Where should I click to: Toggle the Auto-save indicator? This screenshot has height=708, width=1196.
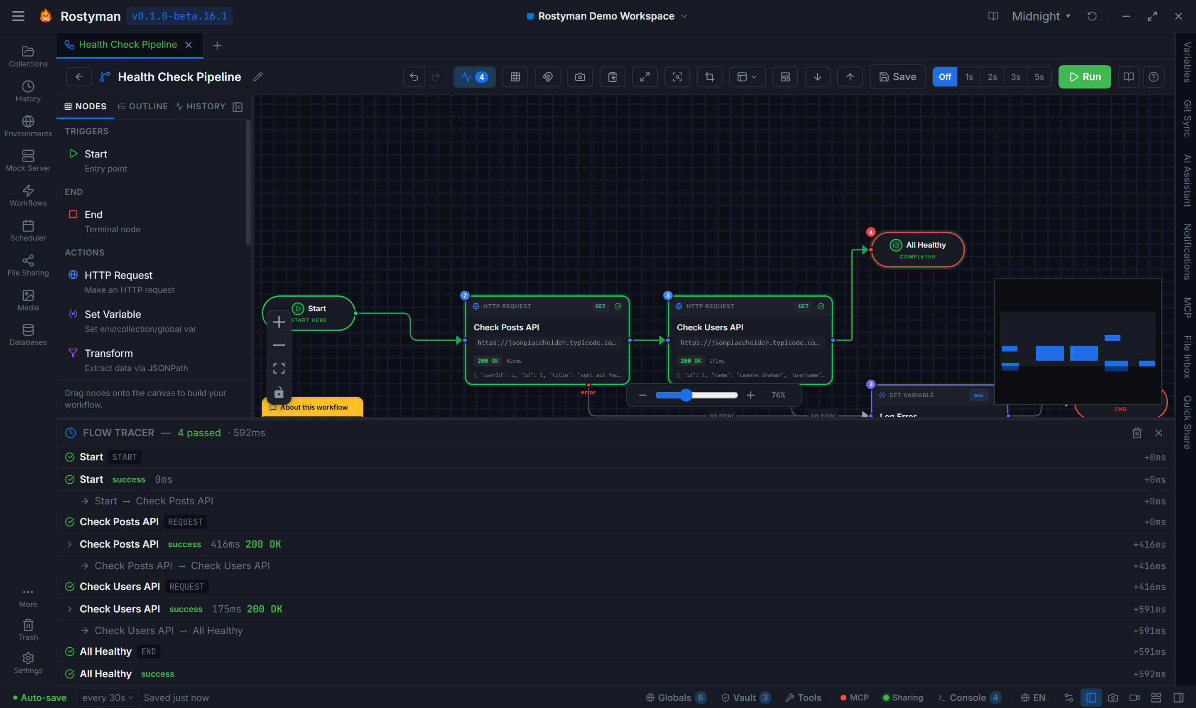(39, 698)
